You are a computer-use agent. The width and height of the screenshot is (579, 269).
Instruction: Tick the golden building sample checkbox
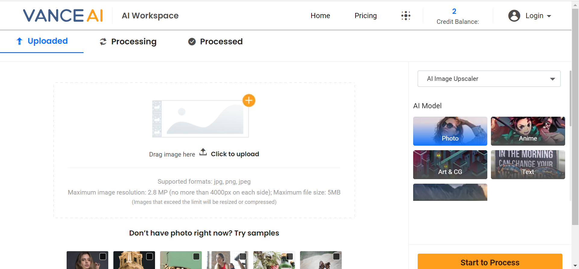(150, 256)
